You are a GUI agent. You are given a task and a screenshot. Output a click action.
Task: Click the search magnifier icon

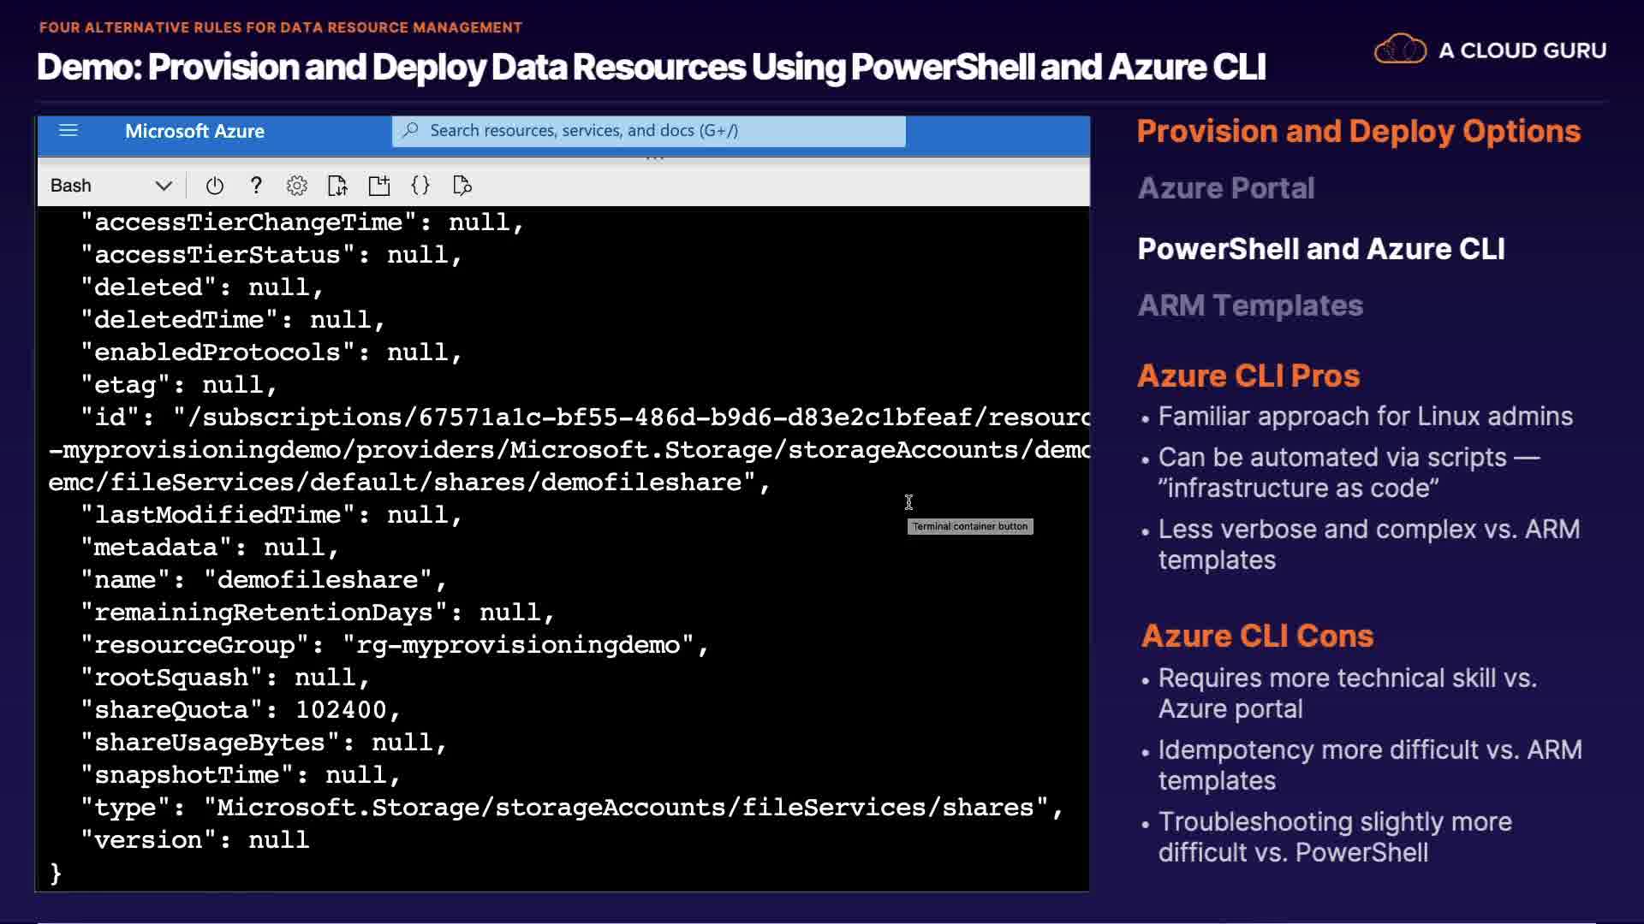pyautogui.click(x=411, y=130)
